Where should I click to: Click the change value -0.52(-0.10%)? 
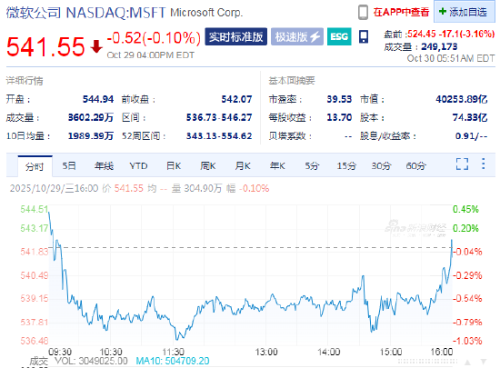click(x=154, y=38)
